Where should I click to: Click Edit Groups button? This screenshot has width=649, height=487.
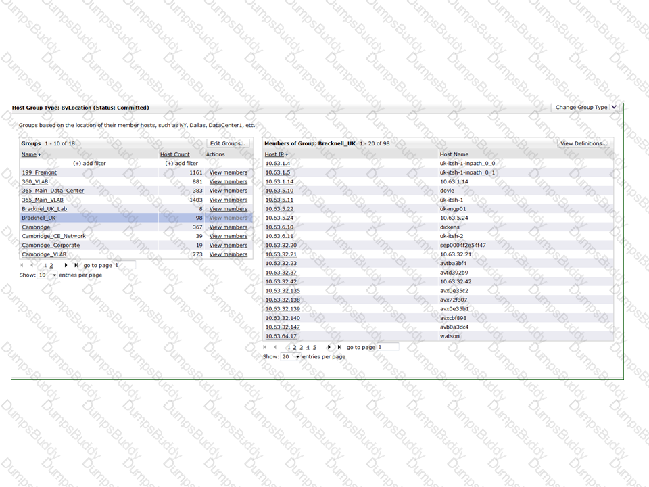coord(228,143)
